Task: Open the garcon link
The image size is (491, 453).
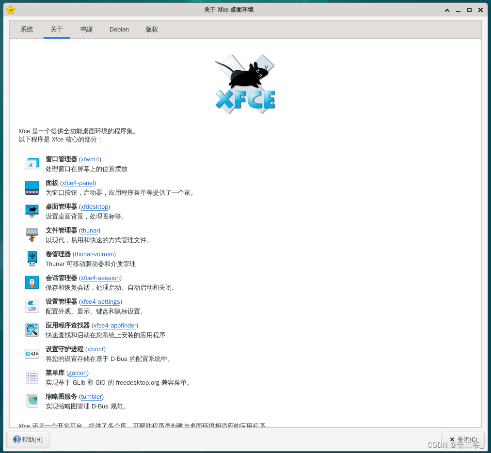Action: [x=78, y=373]
